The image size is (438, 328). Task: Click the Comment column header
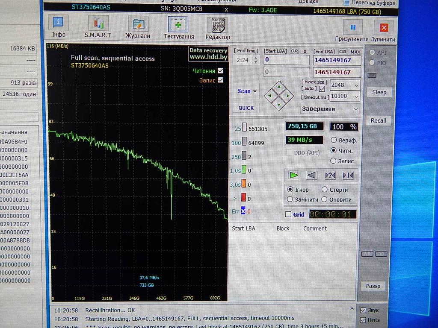(x=315, y=228)
